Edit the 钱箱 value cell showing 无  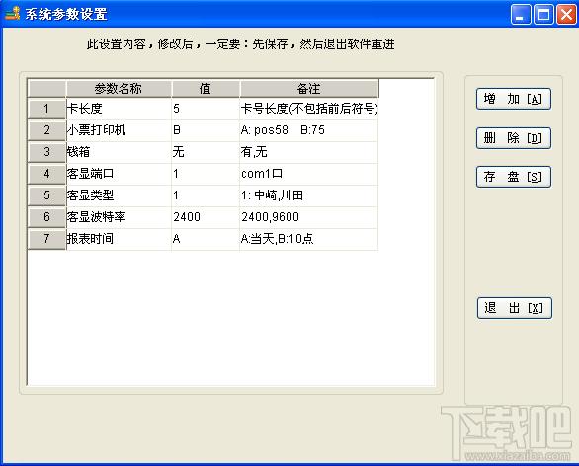[x=206, y=152]
